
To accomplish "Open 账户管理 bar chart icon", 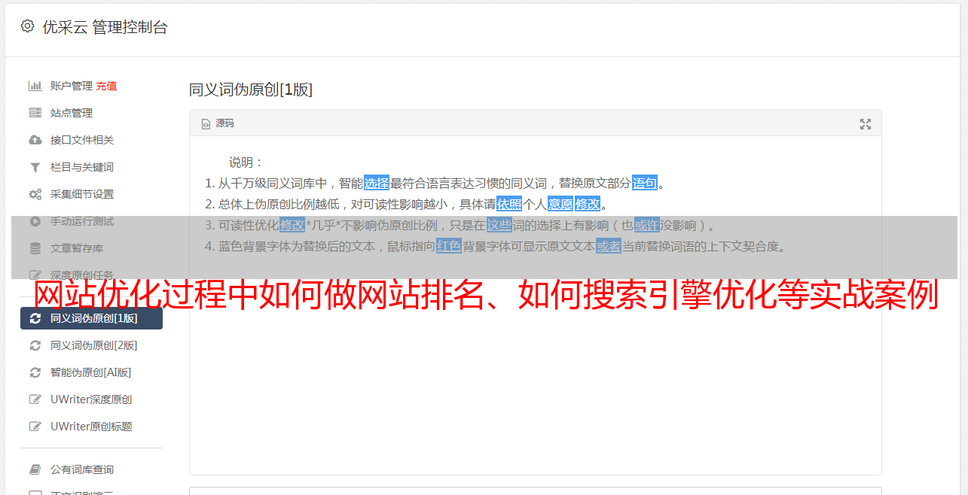I will [35, 86].
